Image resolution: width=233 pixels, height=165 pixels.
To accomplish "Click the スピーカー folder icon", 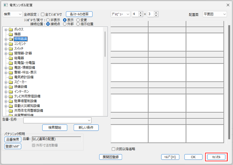I will click(11, 82).
